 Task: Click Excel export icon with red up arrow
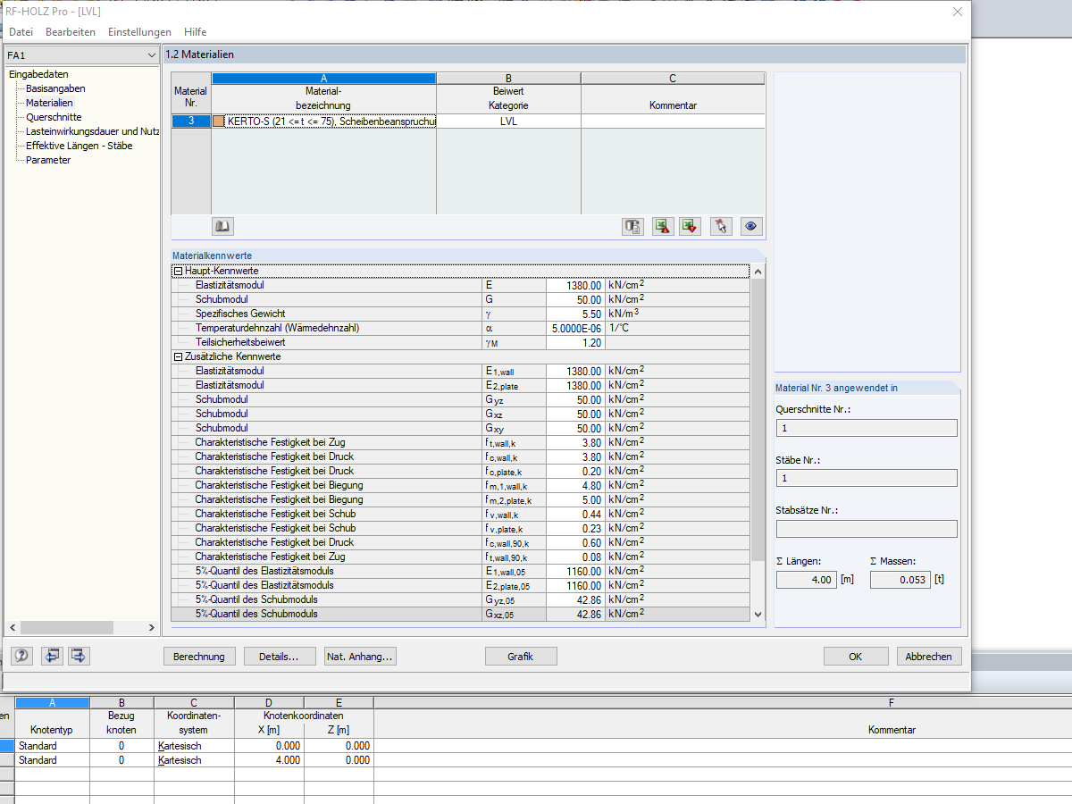(662, 226)
